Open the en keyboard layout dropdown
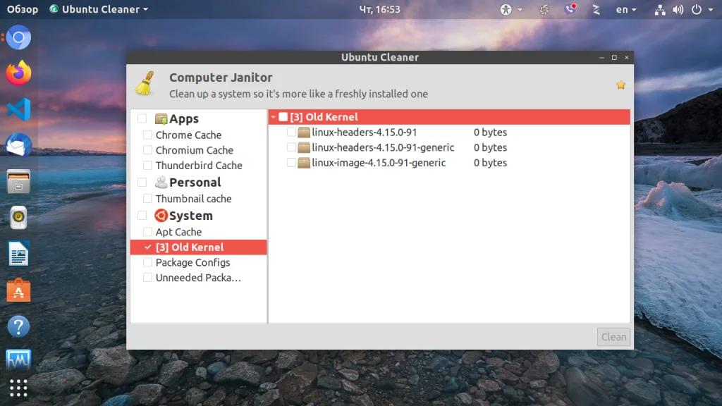 click(x=626, y=9)
